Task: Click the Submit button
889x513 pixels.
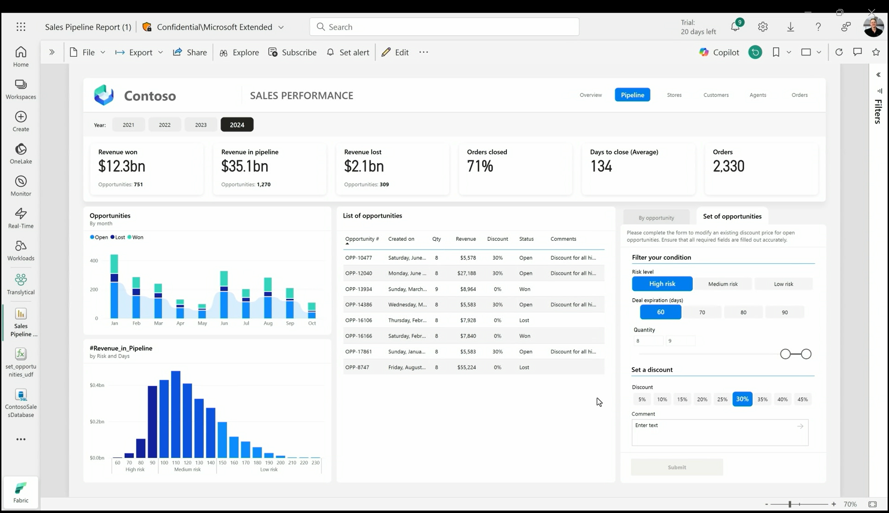Action: coord(677,467)
